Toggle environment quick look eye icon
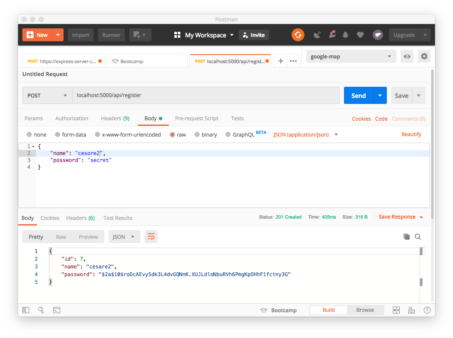The height and width of the screenshot is (338, 453). click(x=407, y=56)
